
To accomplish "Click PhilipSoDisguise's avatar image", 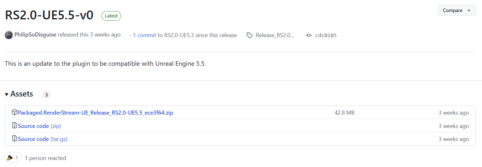I will [9, 35].
